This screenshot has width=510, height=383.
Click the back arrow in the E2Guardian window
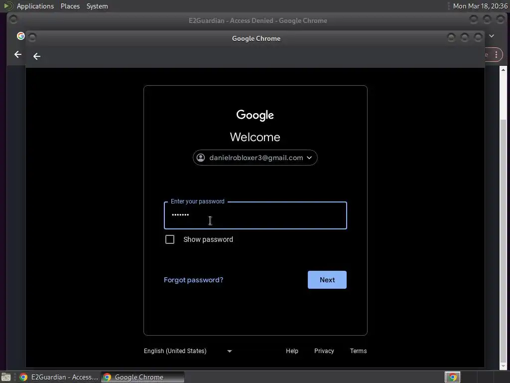coord(18,54)
